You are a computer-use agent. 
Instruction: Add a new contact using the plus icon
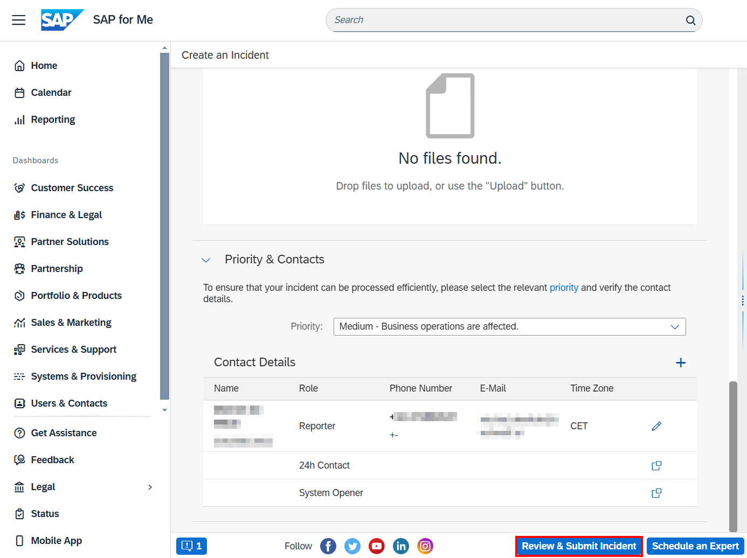(x=681, y=362)
